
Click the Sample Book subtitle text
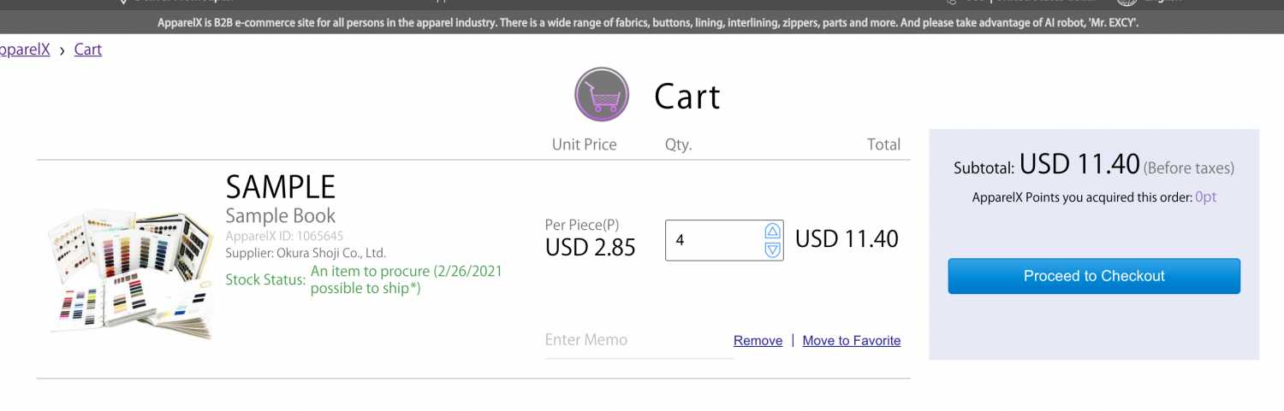pyautogui.click(x=280, y=216)
